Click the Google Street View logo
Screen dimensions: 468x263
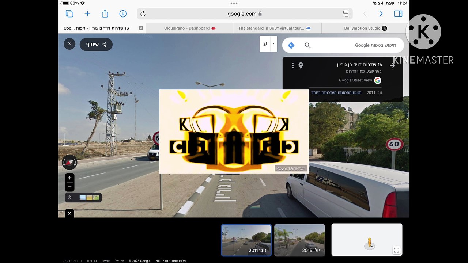point(377,80)
